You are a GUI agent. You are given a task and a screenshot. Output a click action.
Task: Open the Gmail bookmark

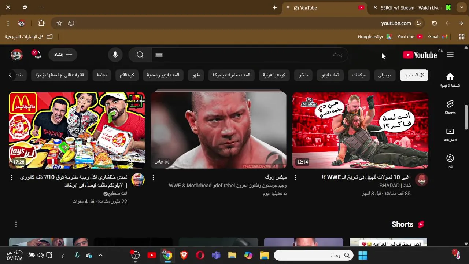[438, 37]
